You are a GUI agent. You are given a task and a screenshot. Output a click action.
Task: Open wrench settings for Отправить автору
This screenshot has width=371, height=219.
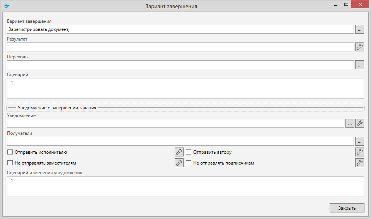click(x=359, y=152)
